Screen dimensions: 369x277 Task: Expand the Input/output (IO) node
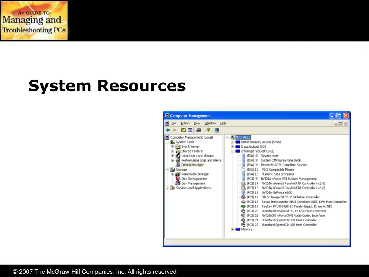tap(232, 146)
